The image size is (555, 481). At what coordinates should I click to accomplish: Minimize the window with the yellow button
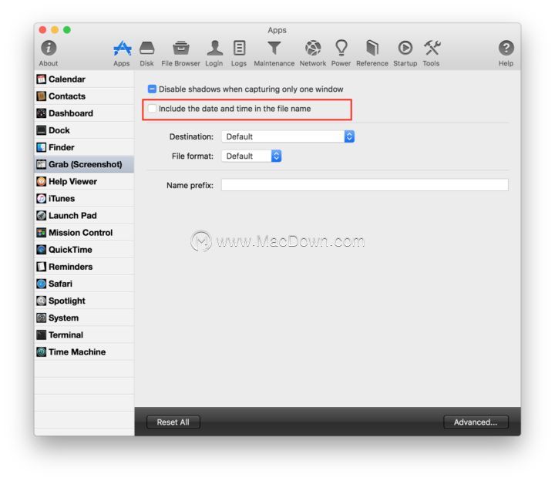coord(55,30)
